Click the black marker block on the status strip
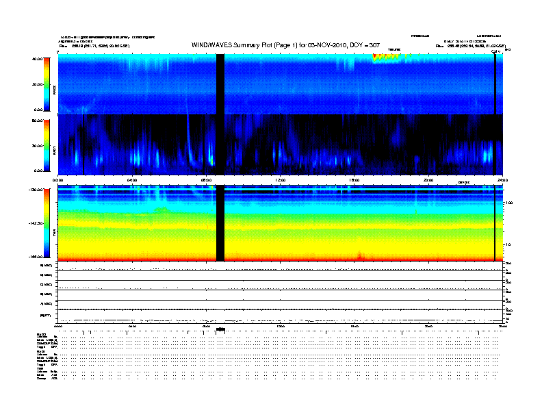Viewport: 542px width, 419px height. (x=220, y=329)
